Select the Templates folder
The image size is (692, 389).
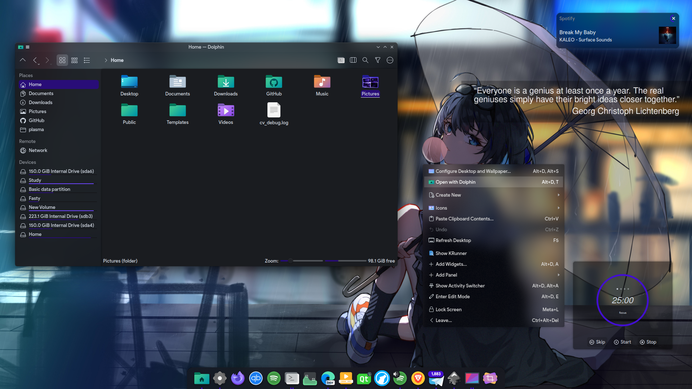[x=178, y=114]
